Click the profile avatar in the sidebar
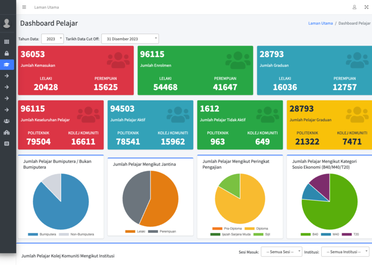 (x=7, y=24)
